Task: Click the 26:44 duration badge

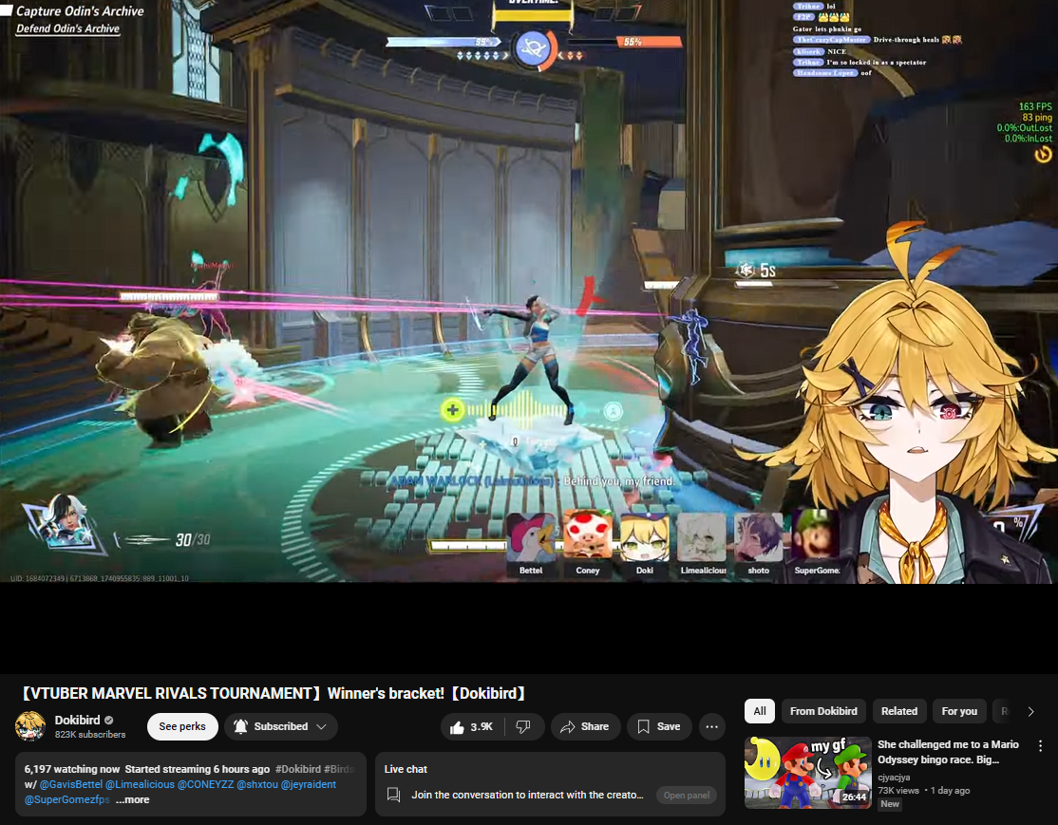Action: (854, 797)
